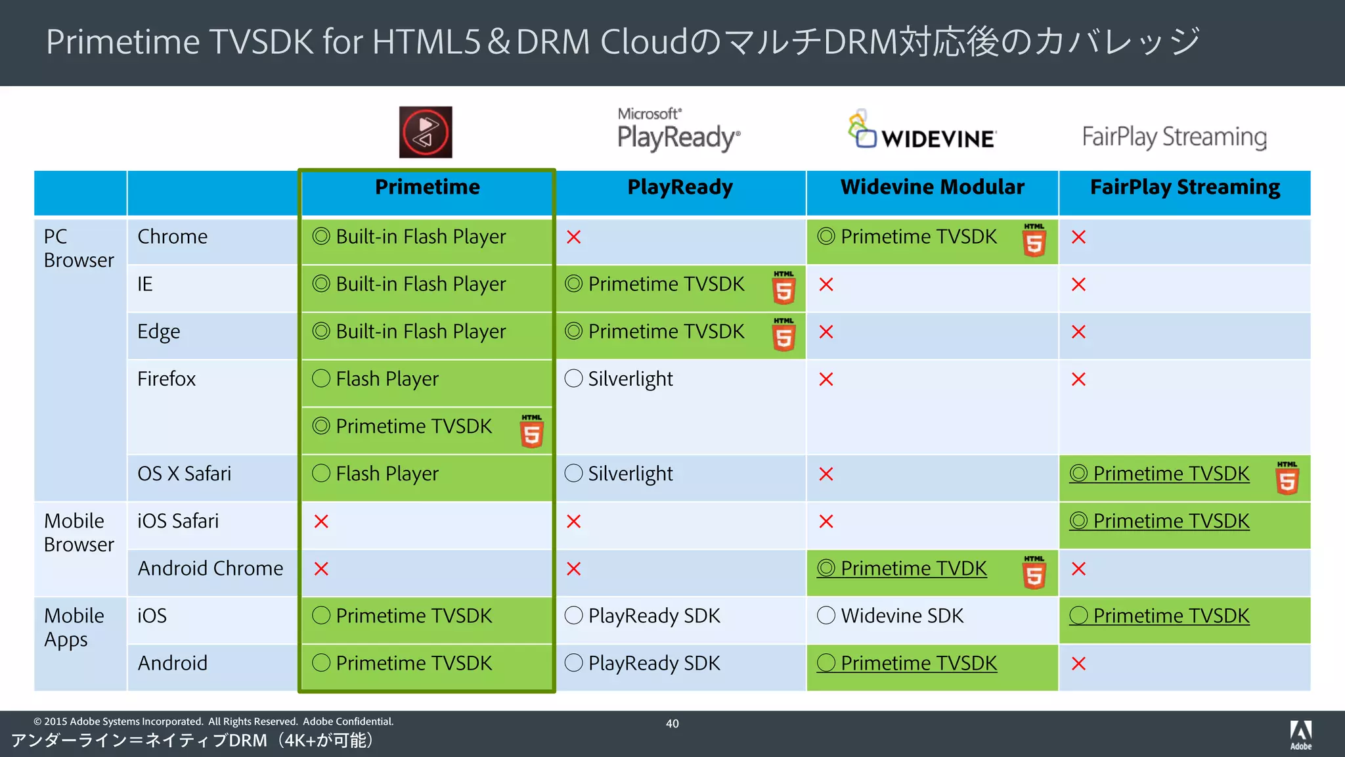Click the Widevine logo
The height and width of the screenshot is (757, 1345).
click(921, 129)
